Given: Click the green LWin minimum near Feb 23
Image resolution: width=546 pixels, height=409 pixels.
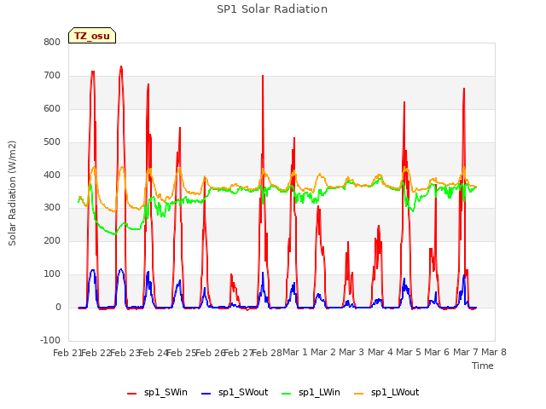Looking at the screenshot, I should (114, 234).
